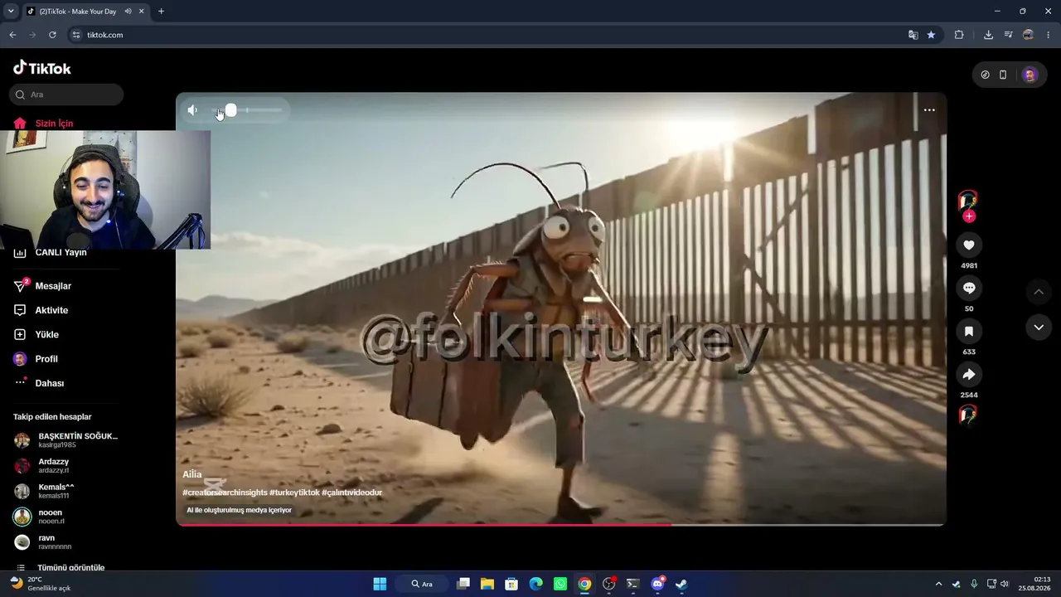This screenshot has height=597, width=1061.
Task: Share the video using the arrow icon
Action: point(968,374)
